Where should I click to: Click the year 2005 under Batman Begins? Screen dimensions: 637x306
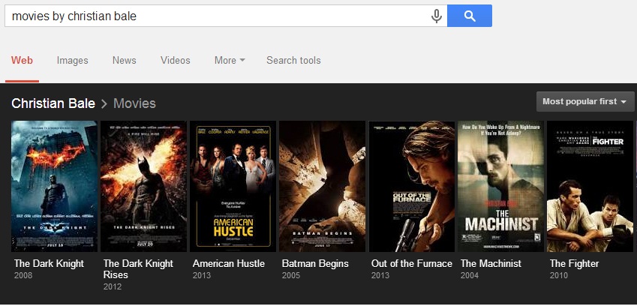click(291, 275)
